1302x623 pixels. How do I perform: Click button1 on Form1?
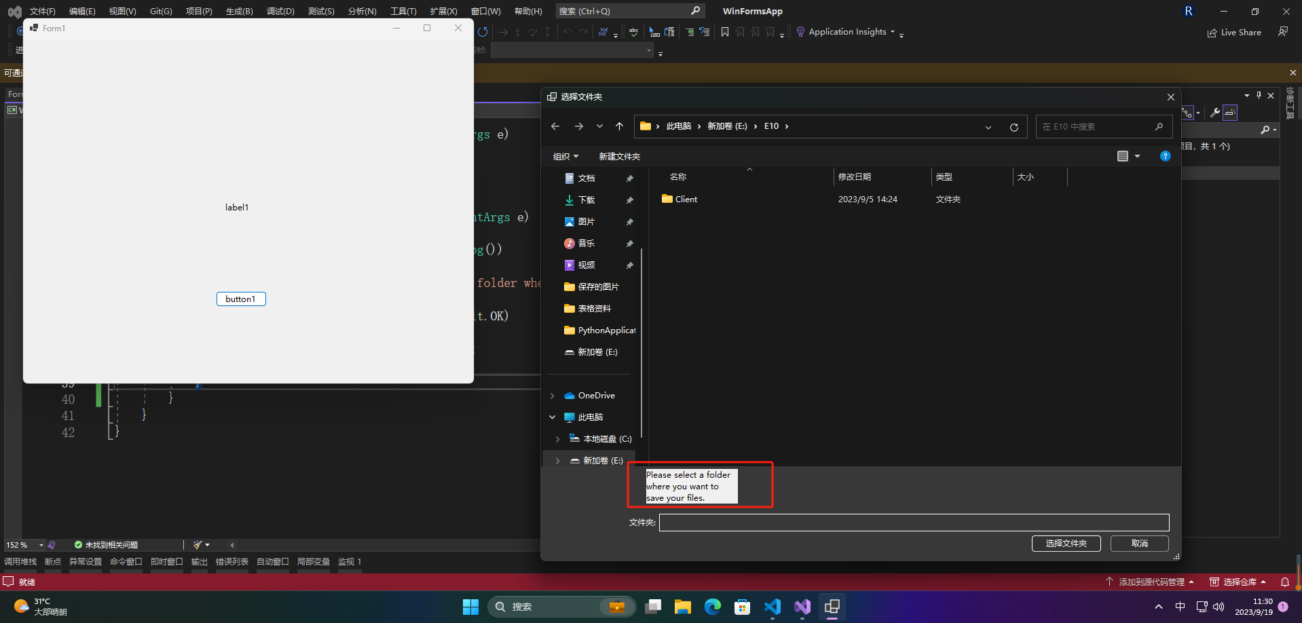point(241,299)
